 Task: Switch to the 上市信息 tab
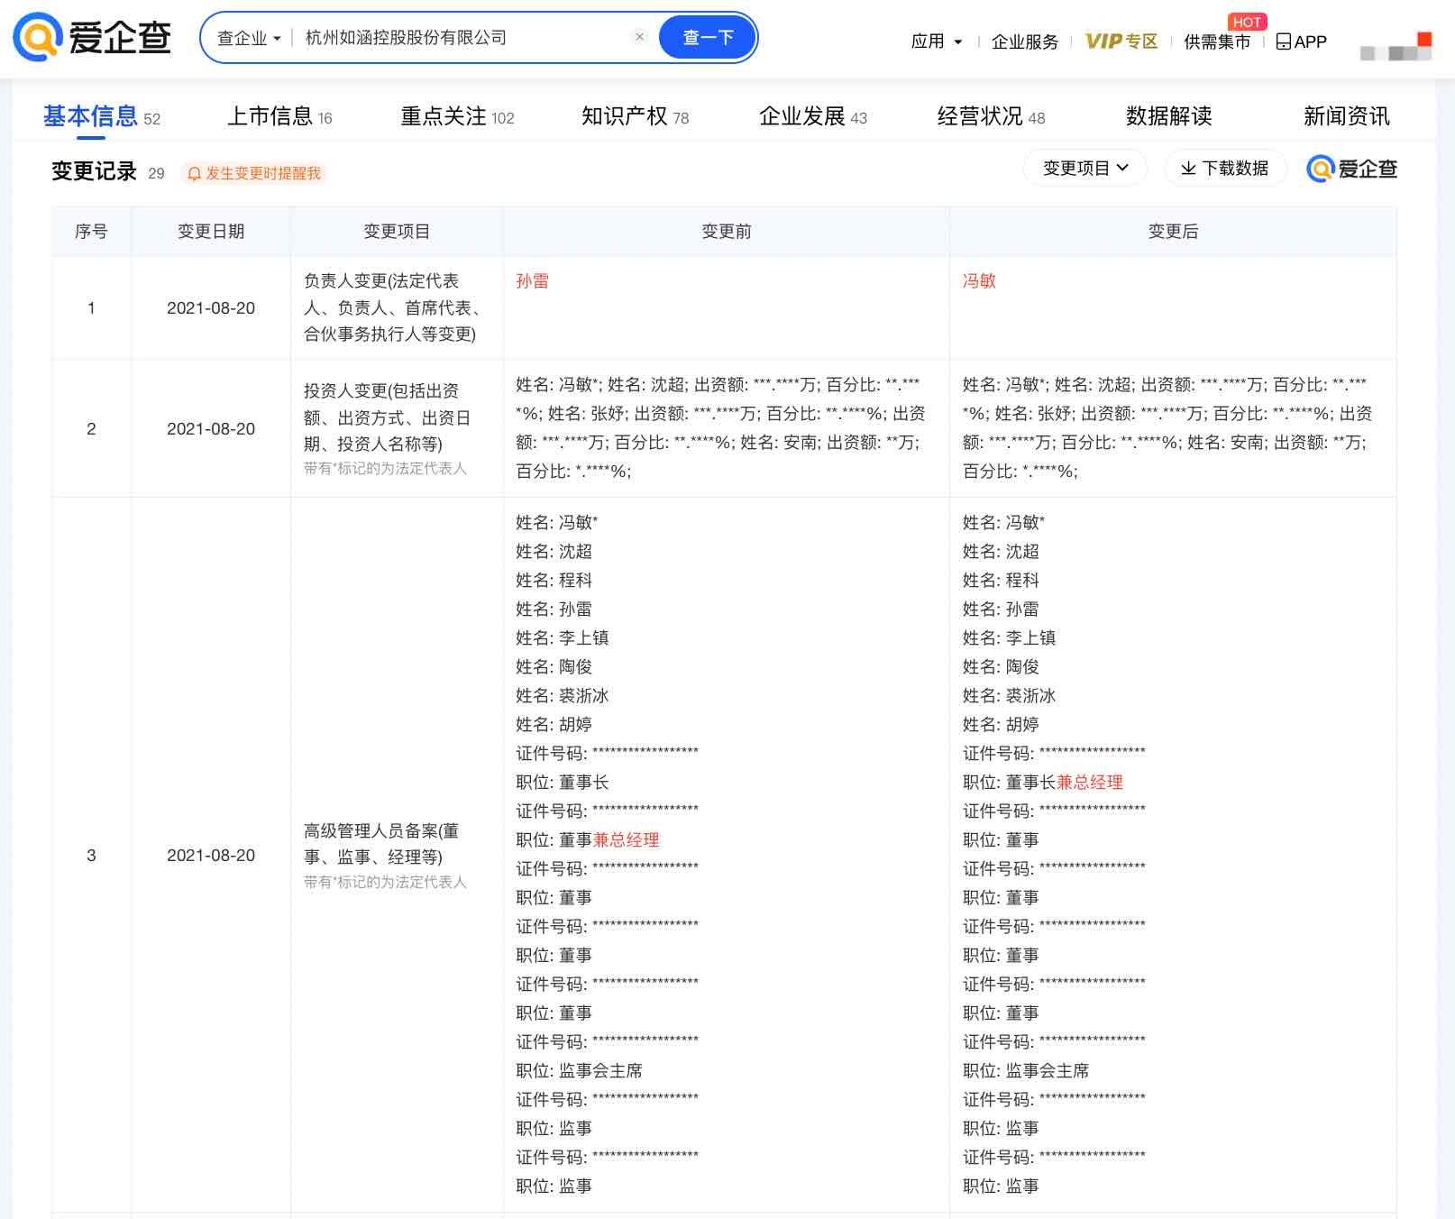pyautogui.click(x=279, y=116)
